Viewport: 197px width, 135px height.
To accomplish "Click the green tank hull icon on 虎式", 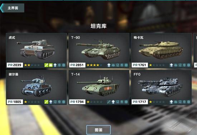I will [x=51, y=65].
